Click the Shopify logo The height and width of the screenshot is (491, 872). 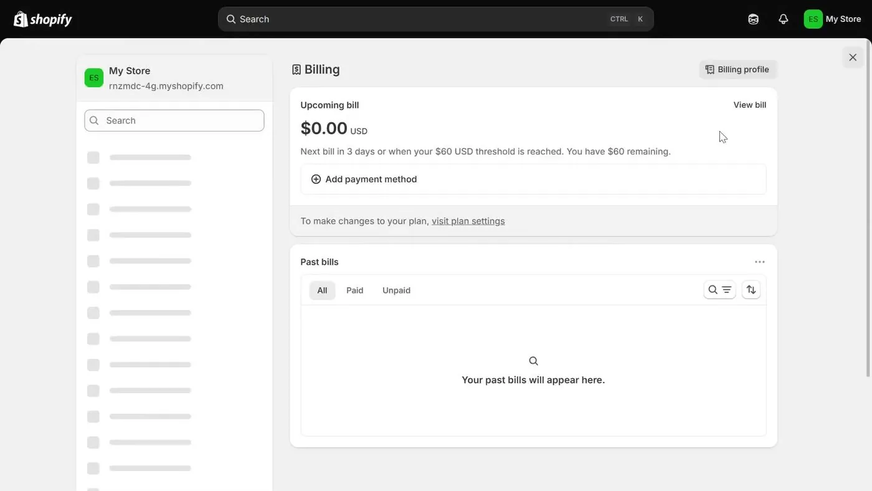(x=43, y=19)
